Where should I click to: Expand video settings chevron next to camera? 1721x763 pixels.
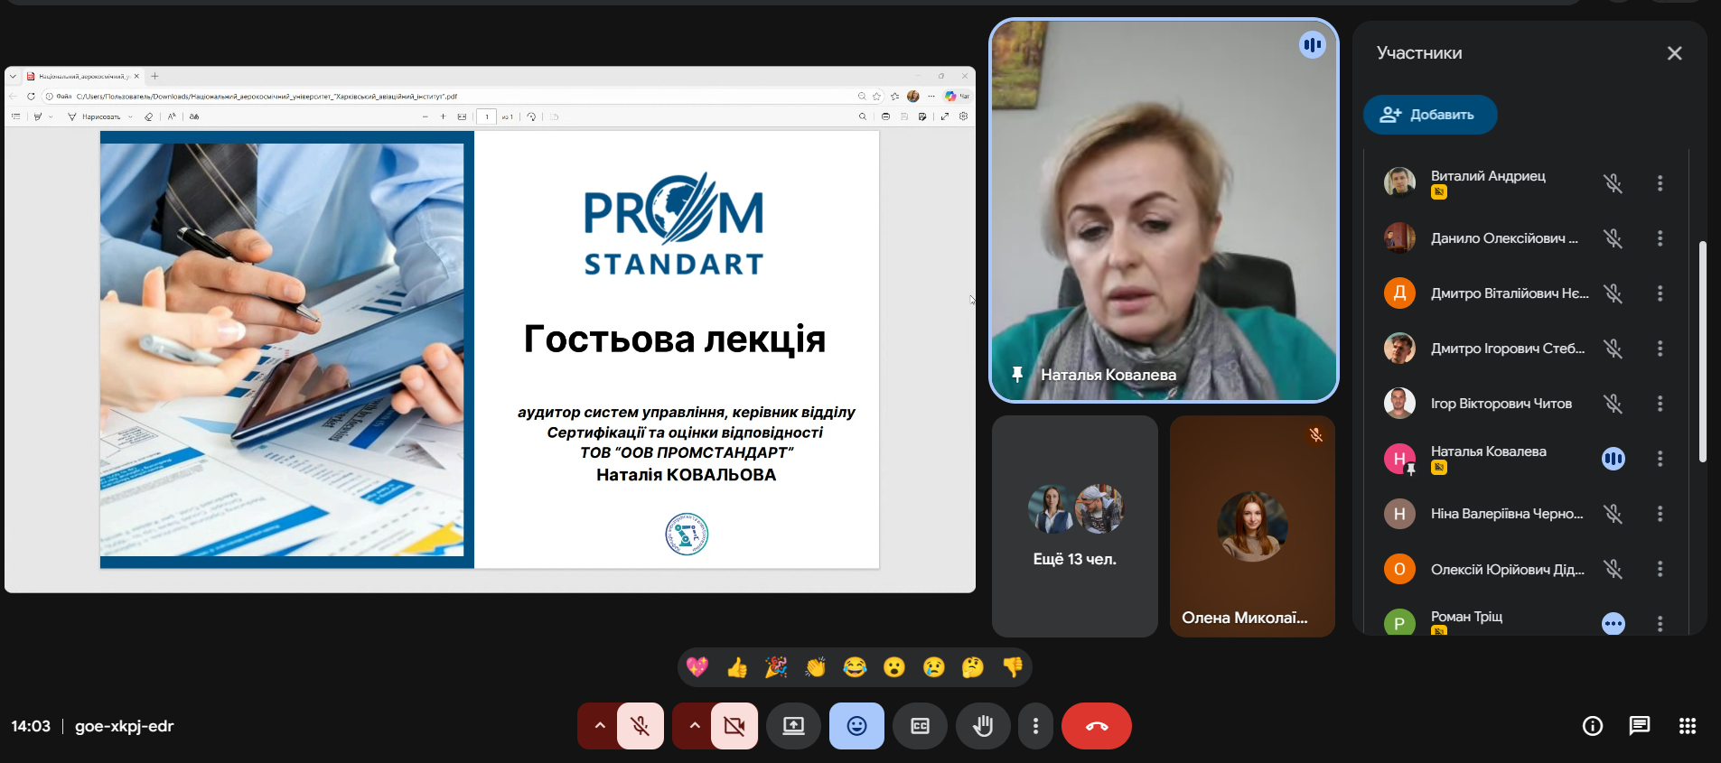(693, 726)
